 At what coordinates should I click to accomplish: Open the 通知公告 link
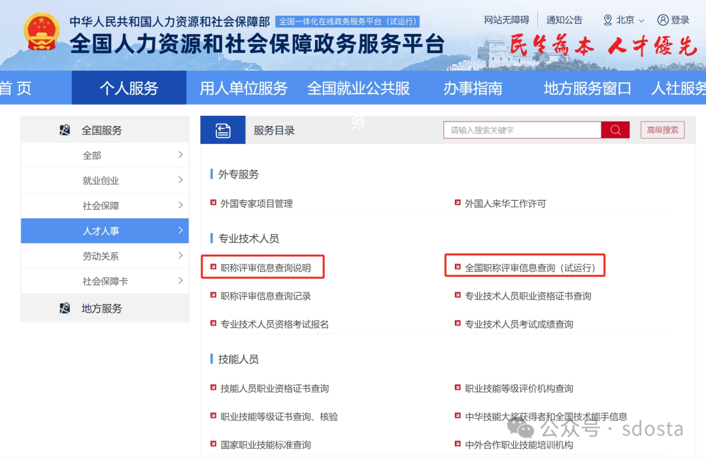(x=564, y=20)
